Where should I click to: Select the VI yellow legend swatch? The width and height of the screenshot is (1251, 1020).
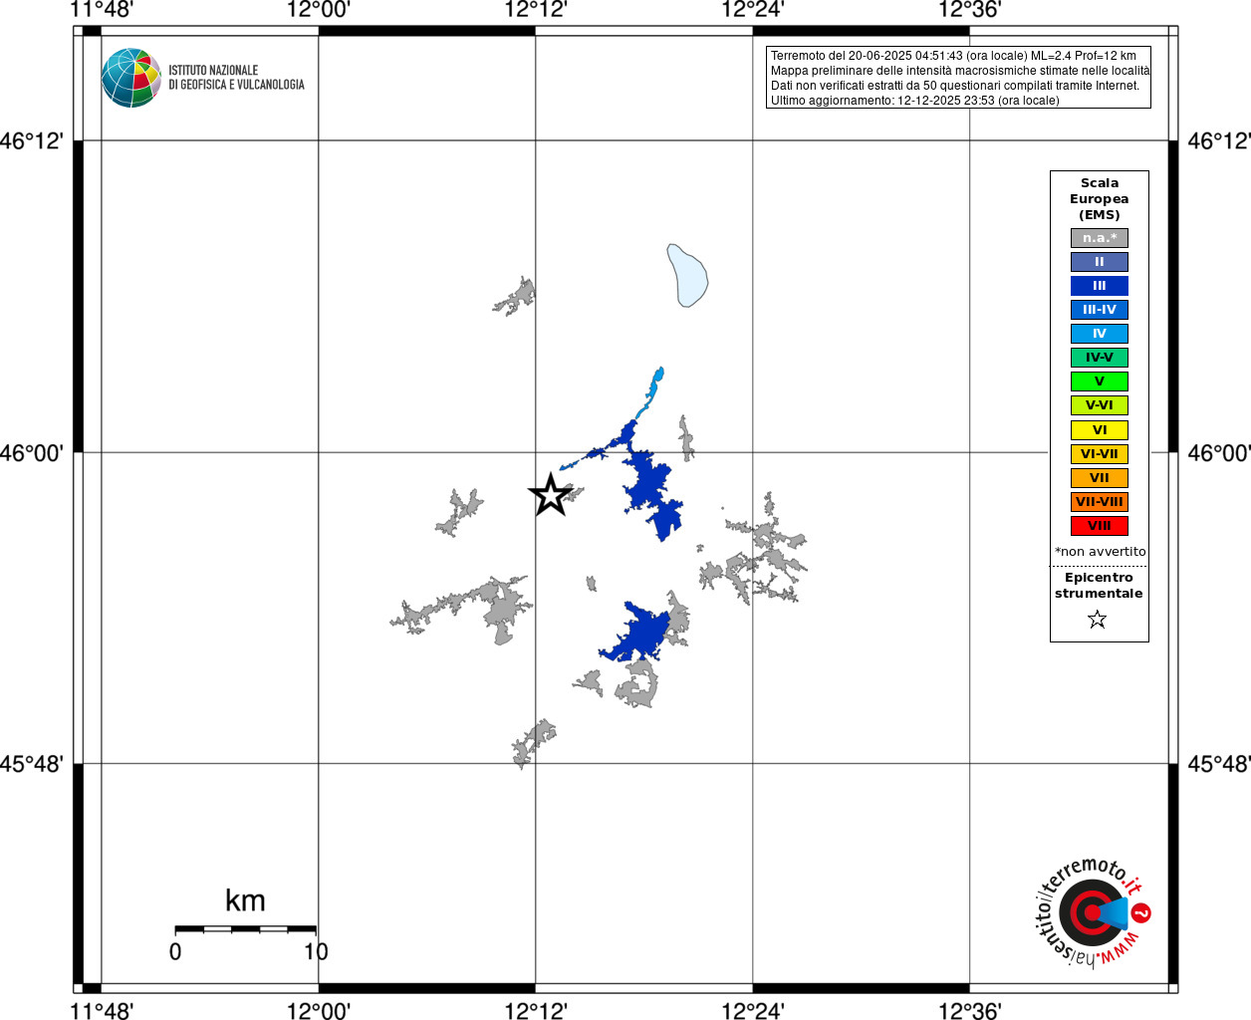click(x=1100, y=430)
